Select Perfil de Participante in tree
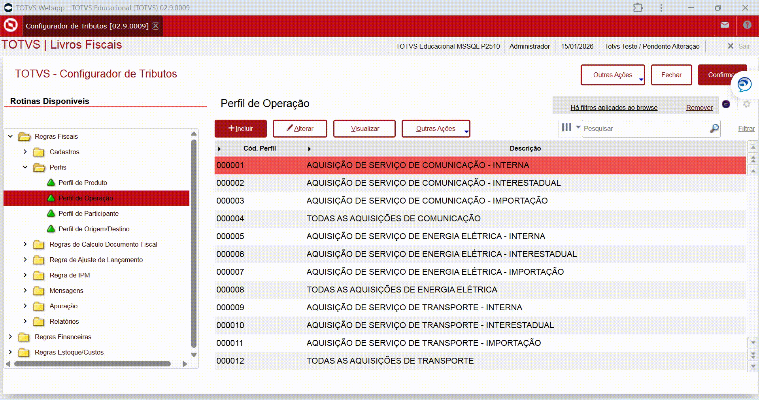The image size is (759, 400). [x=88, y=213]
